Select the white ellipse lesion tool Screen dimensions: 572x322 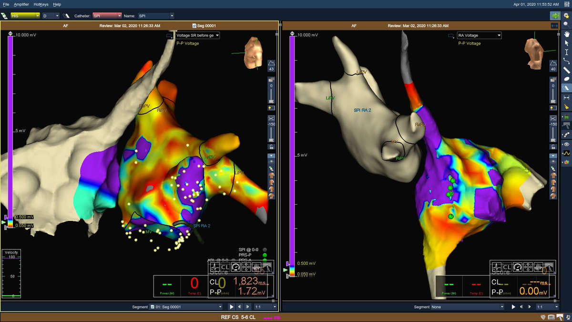567,79
